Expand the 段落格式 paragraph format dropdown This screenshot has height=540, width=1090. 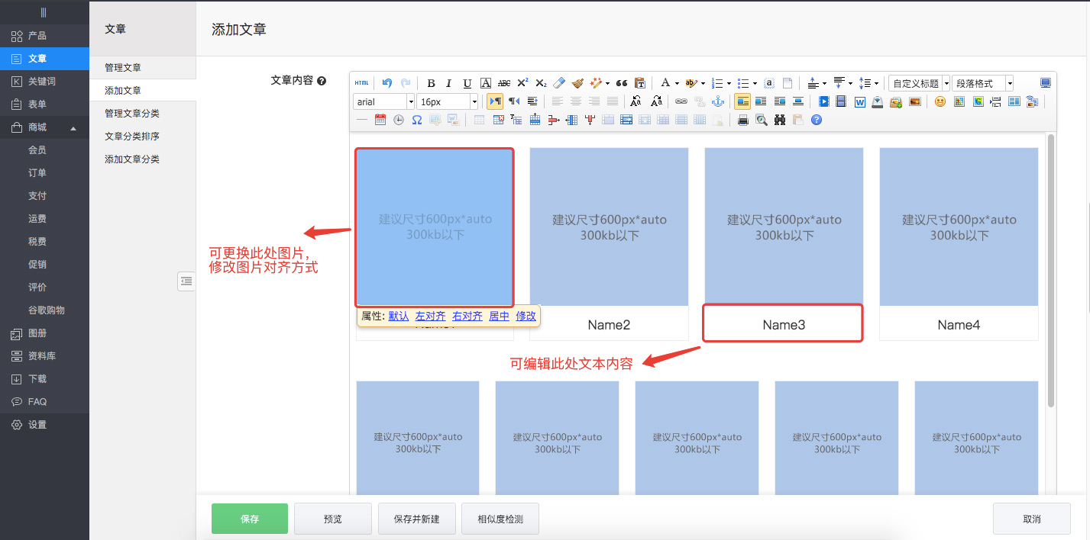coord(1009,83)
